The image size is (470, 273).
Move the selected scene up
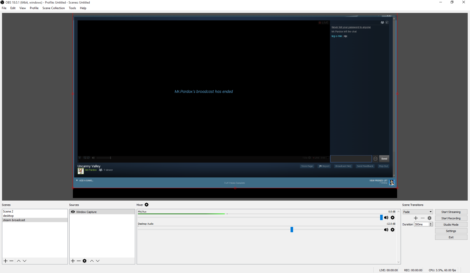click(x=19, y=261)
